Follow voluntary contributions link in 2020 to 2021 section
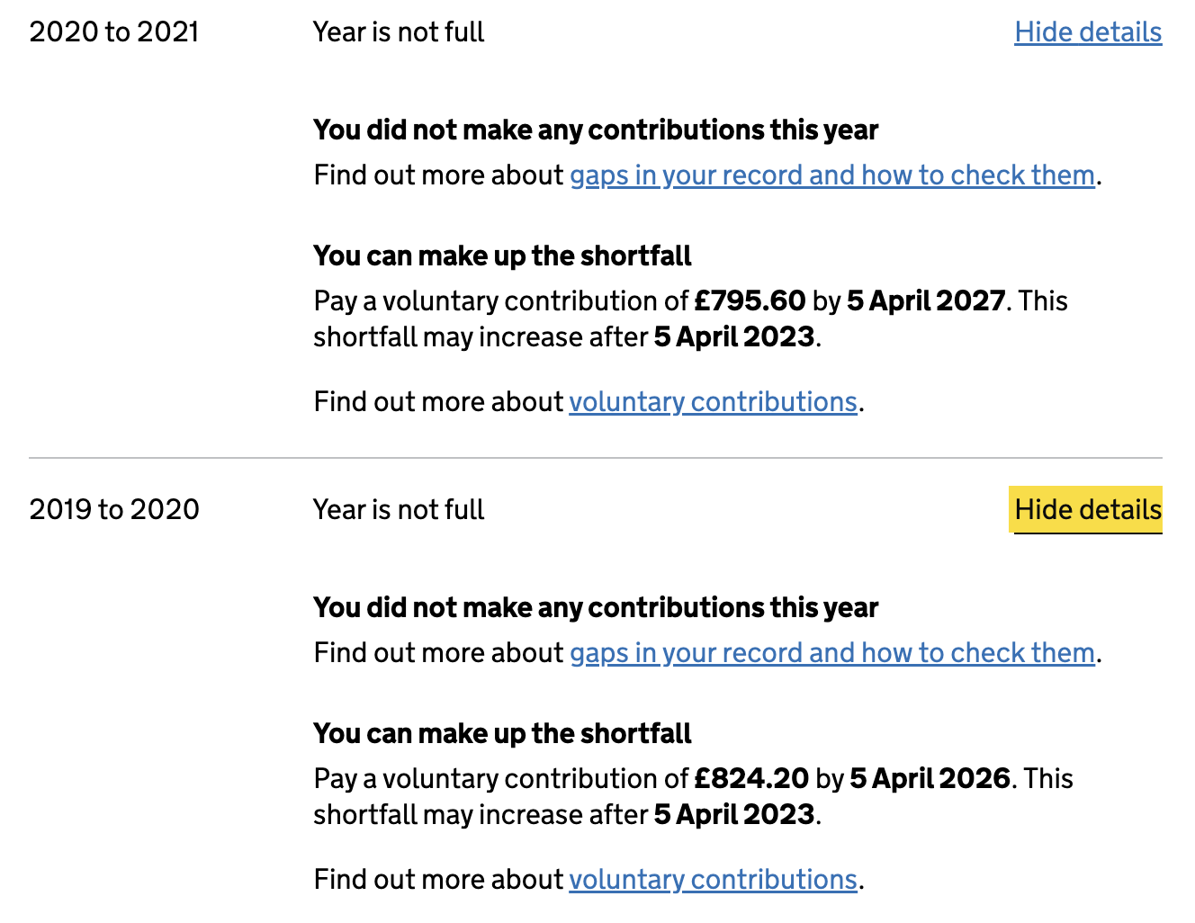Image resolution: width=1195 pixels, height=923 pixels. tap(713, 402)
